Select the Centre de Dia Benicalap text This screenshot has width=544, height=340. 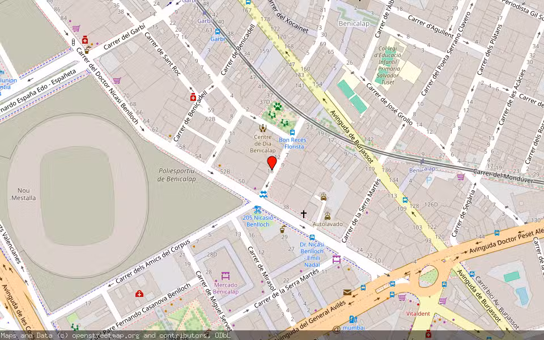coord(262,143)
